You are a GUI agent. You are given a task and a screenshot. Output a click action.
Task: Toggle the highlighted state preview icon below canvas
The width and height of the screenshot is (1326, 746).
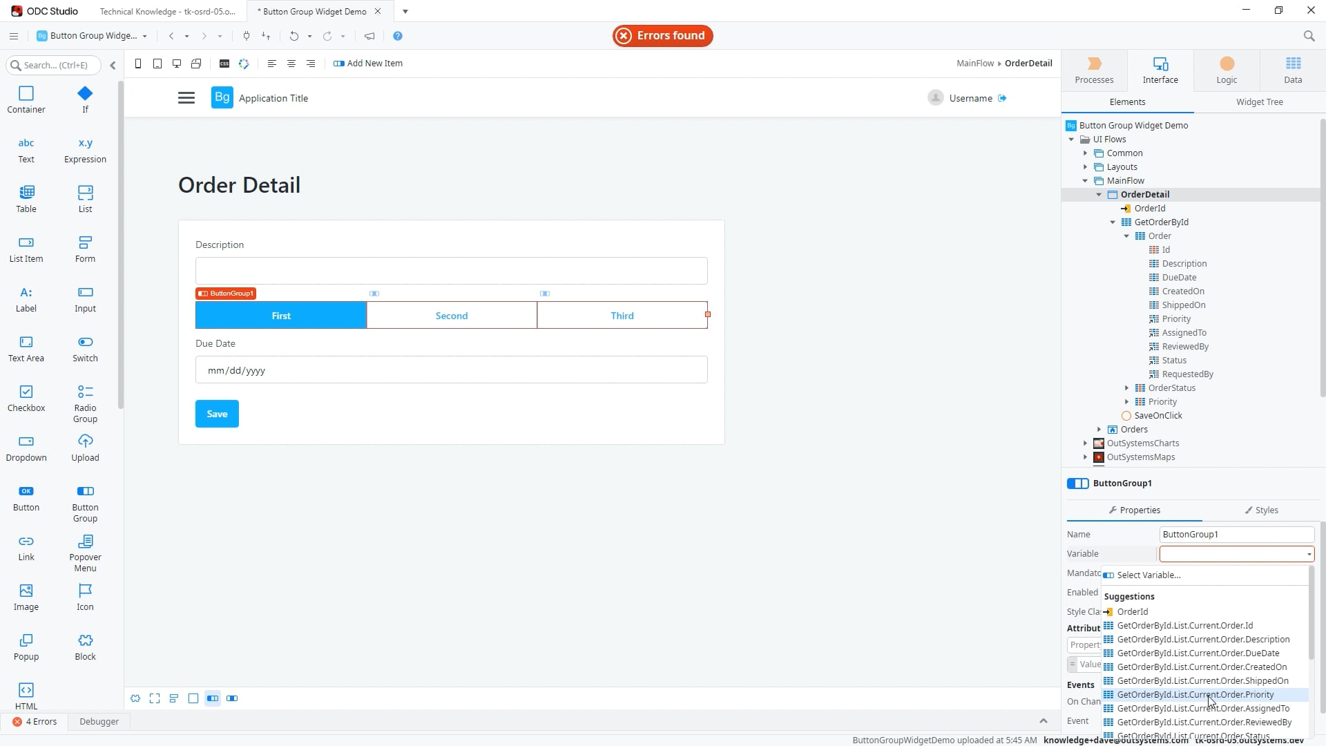point(213,698)
